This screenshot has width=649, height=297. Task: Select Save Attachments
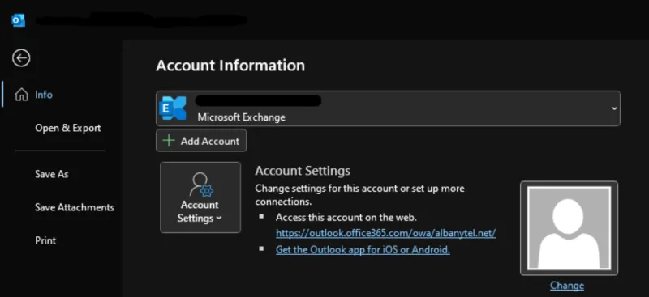coord(75,207)
